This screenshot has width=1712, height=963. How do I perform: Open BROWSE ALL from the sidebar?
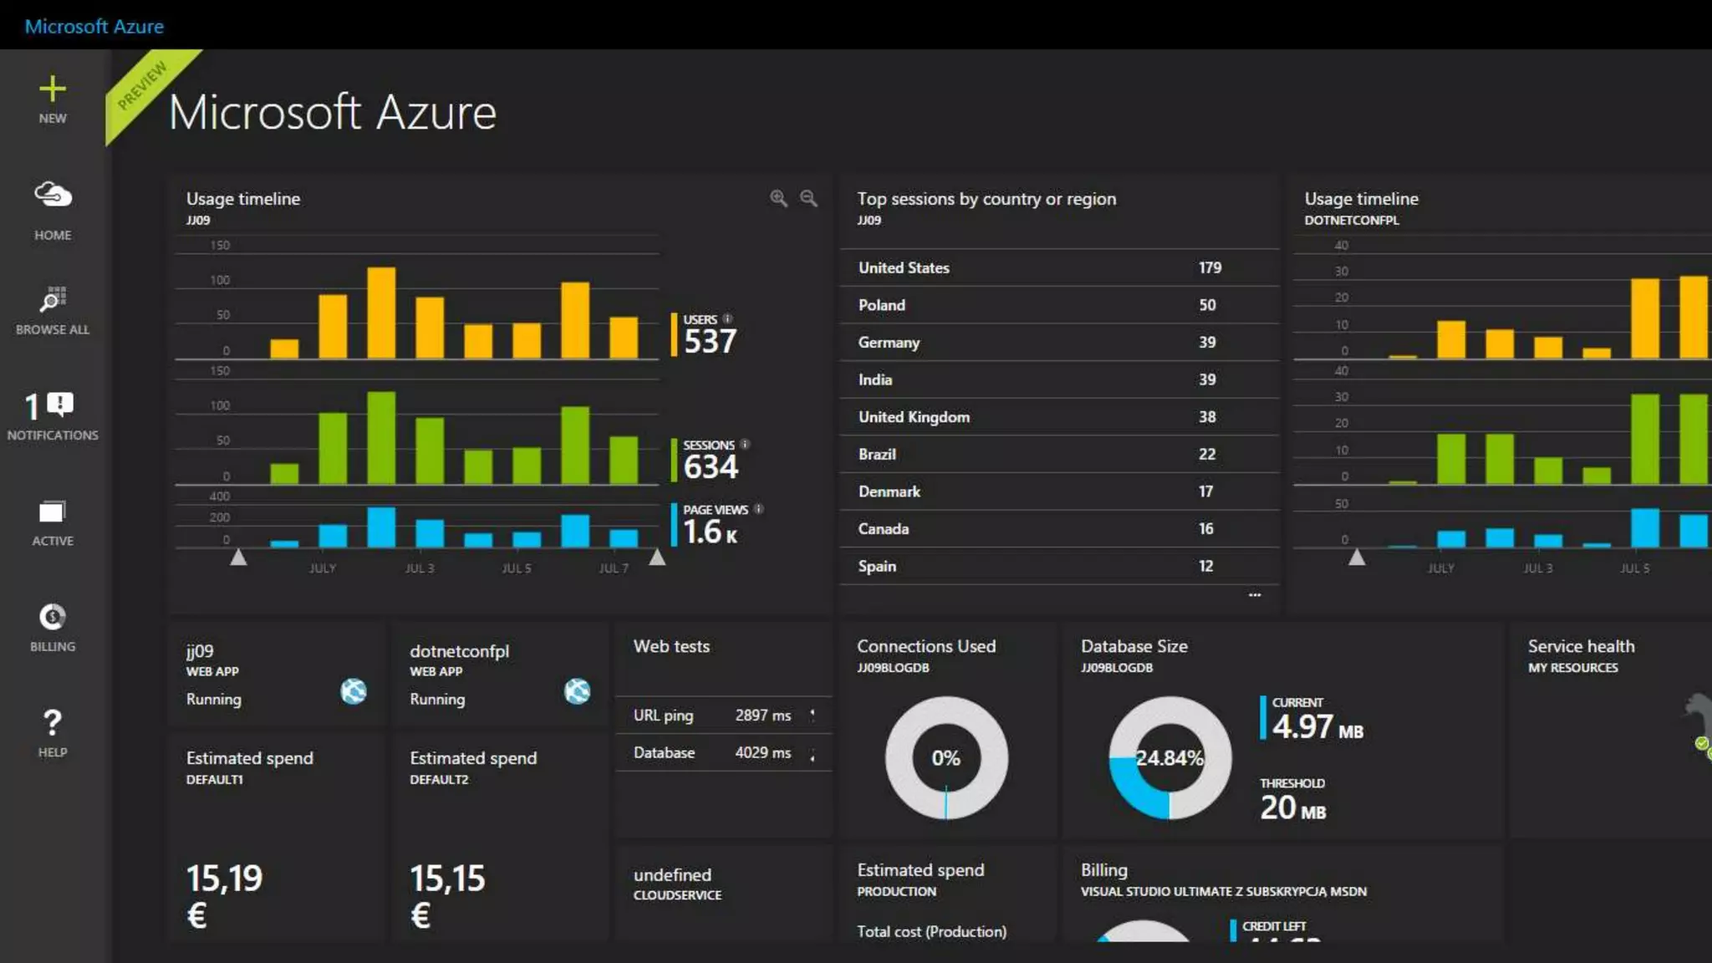pos(53,299)
